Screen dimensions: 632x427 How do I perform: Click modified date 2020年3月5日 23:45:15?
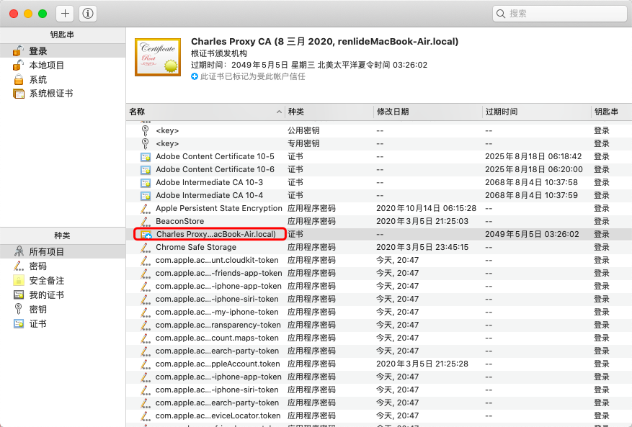pyautogui.click(x=422, y=247)
